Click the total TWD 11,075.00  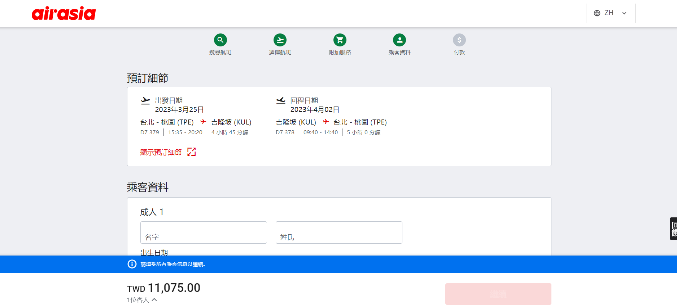point(163,288)
